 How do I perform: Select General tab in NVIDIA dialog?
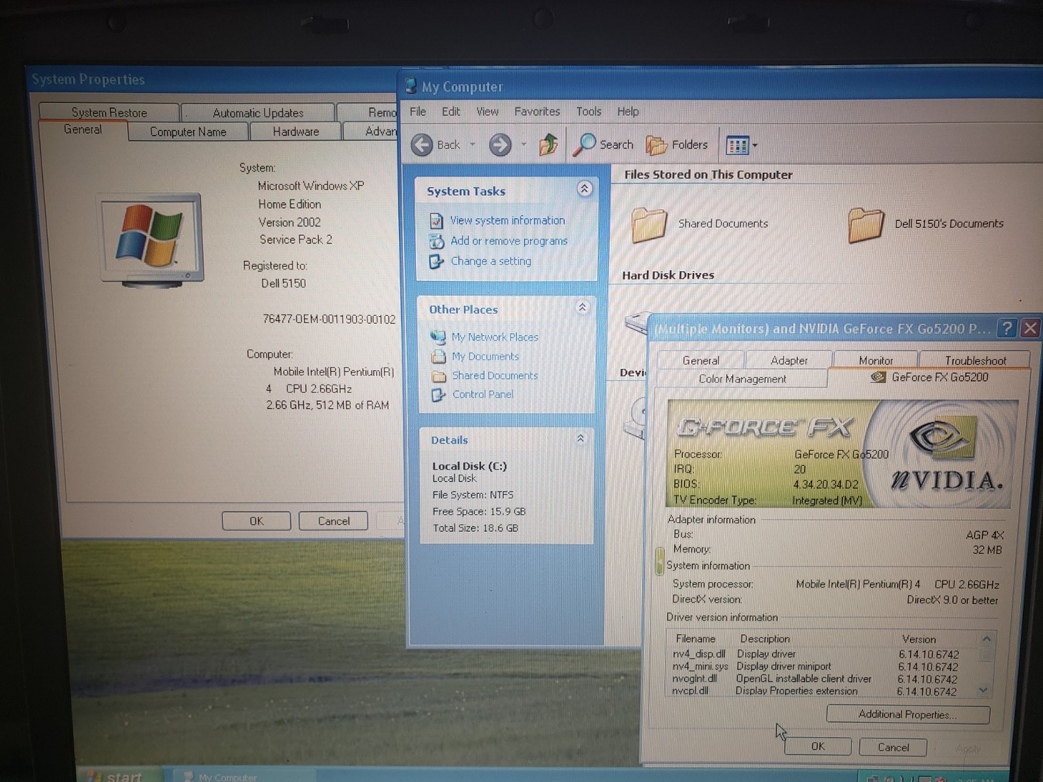click(701, 360)
